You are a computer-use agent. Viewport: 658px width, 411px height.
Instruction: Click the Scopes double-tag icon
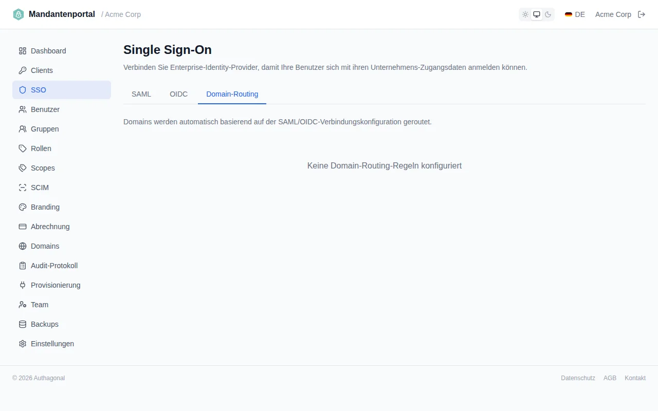pos(23,168)
